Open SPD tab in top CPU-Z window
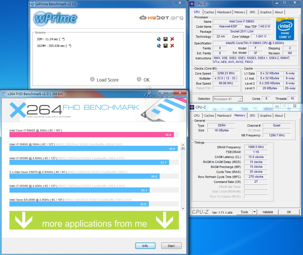The width and height of the screenshot is (303, 255). point(252,12)
